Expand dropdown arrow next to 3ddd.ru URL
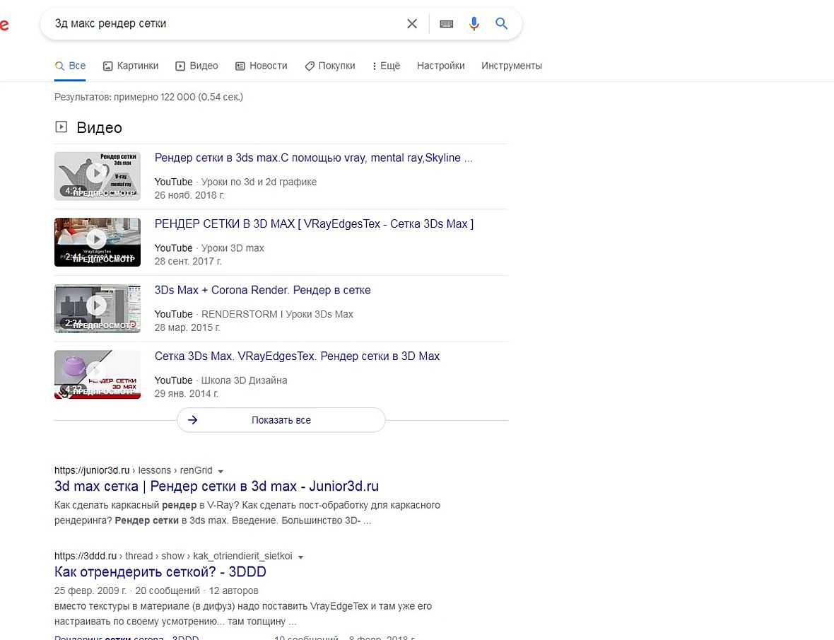The width and height of the screenshot is (834, 640). [300, 557]
